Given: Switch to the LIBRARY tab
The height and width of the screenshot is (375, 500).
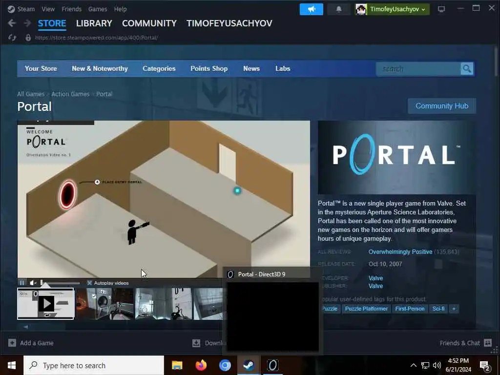Looking at the screenshot, I should (x=94, y=23).
